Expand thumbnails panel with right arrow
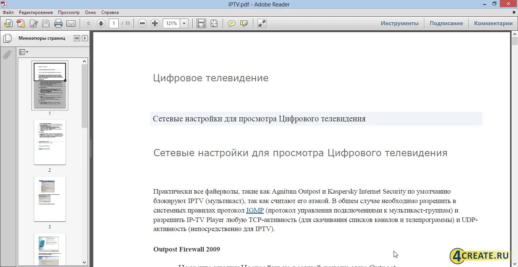518x267 pixels. pyautogui.click(x=85, y=38)
